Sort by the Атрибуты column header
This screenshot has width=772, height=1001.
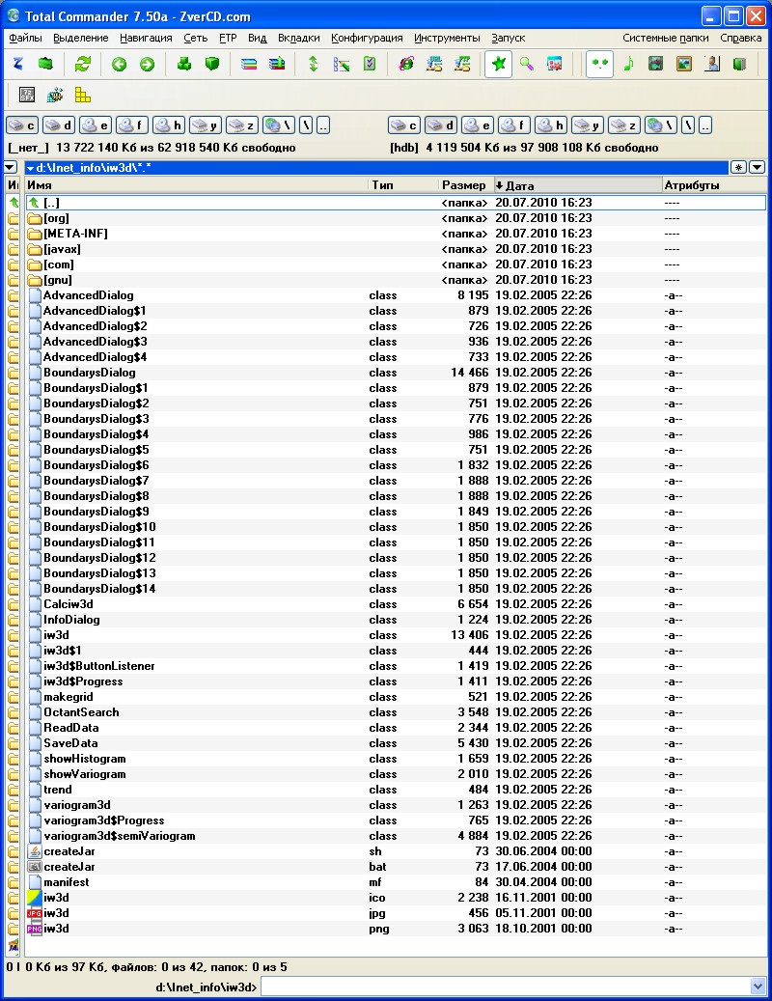(714, 185)
